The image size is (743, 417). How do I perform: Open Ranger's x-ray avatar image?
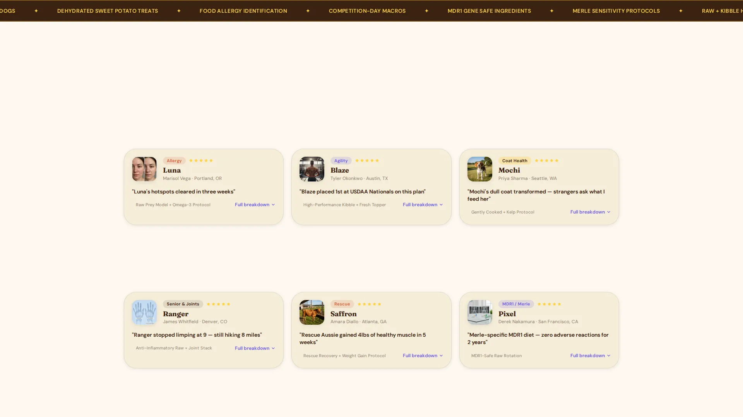click(144, 312)
